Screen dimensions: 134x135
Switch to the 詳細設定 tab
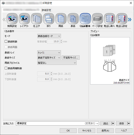click(x=46, y=10)
